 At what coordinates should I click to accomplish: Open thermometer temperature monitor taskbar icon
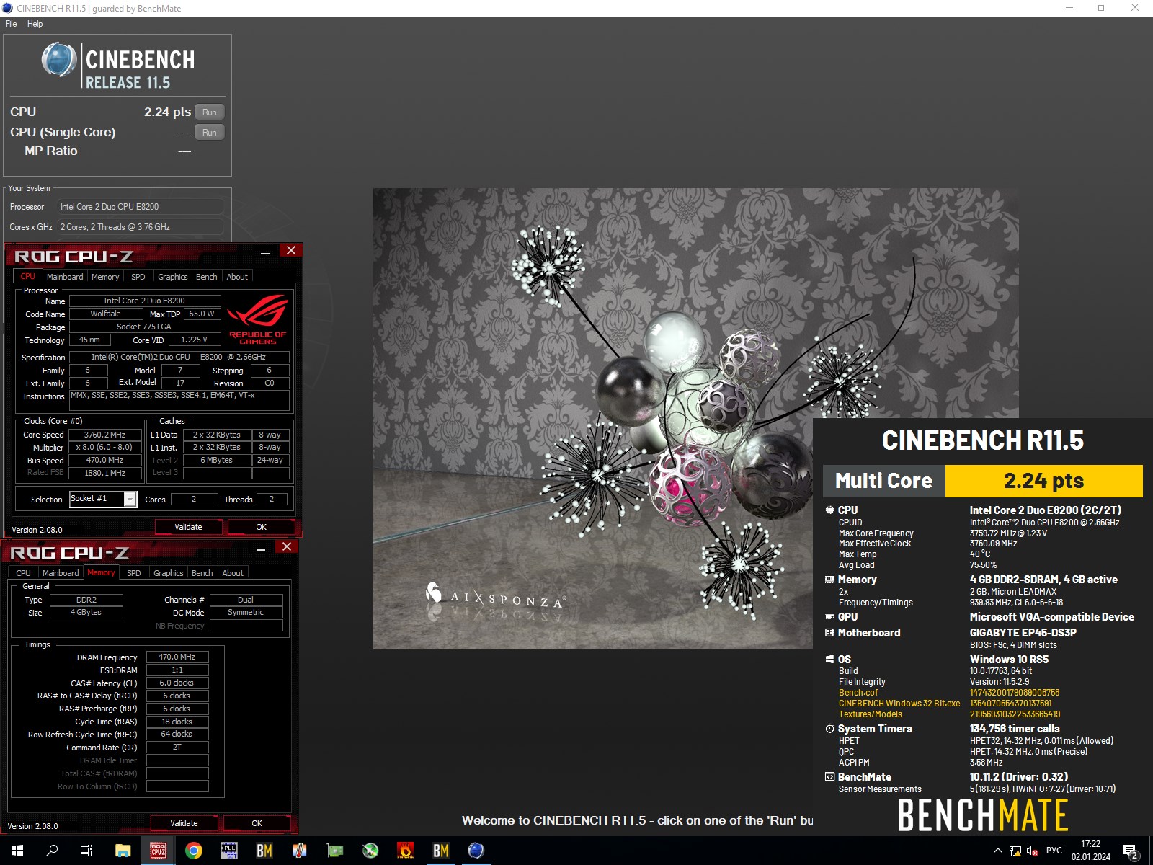click(x=300, y=851)
